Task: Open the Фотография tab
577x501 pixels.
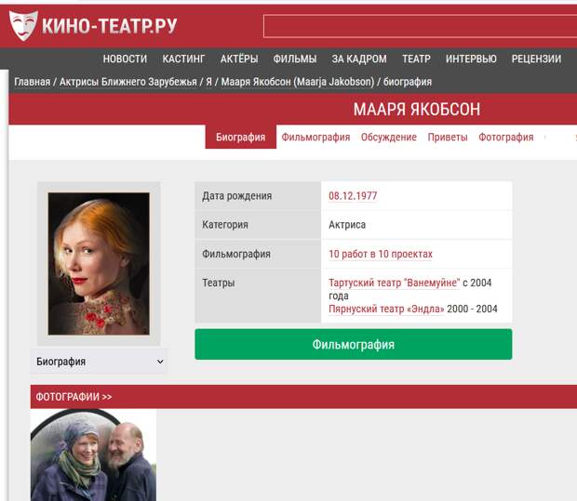Action: point(505,138)
